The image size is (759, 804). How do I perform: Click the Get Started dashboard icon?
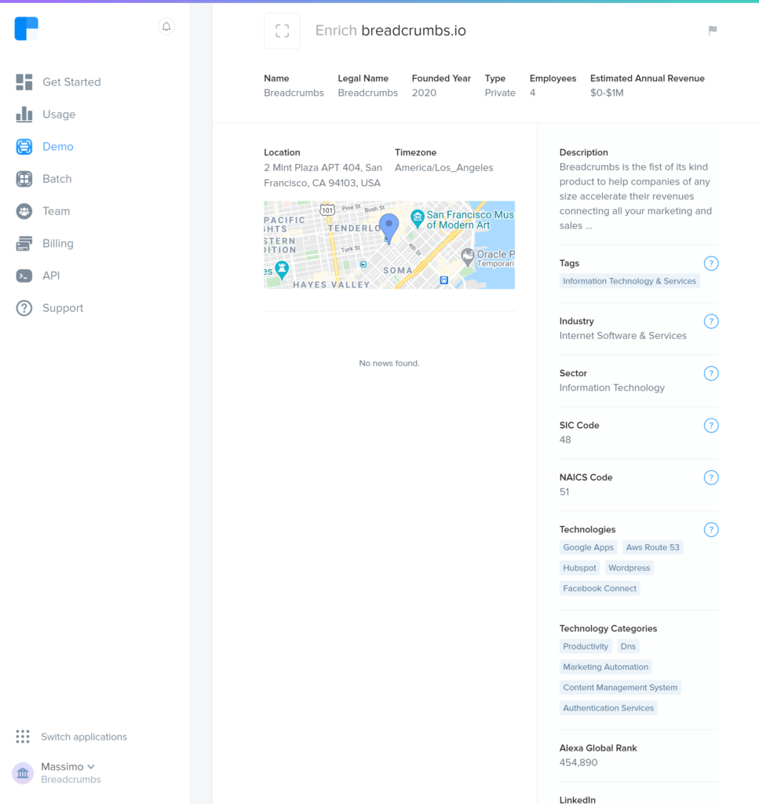click(x=24, y=82)
